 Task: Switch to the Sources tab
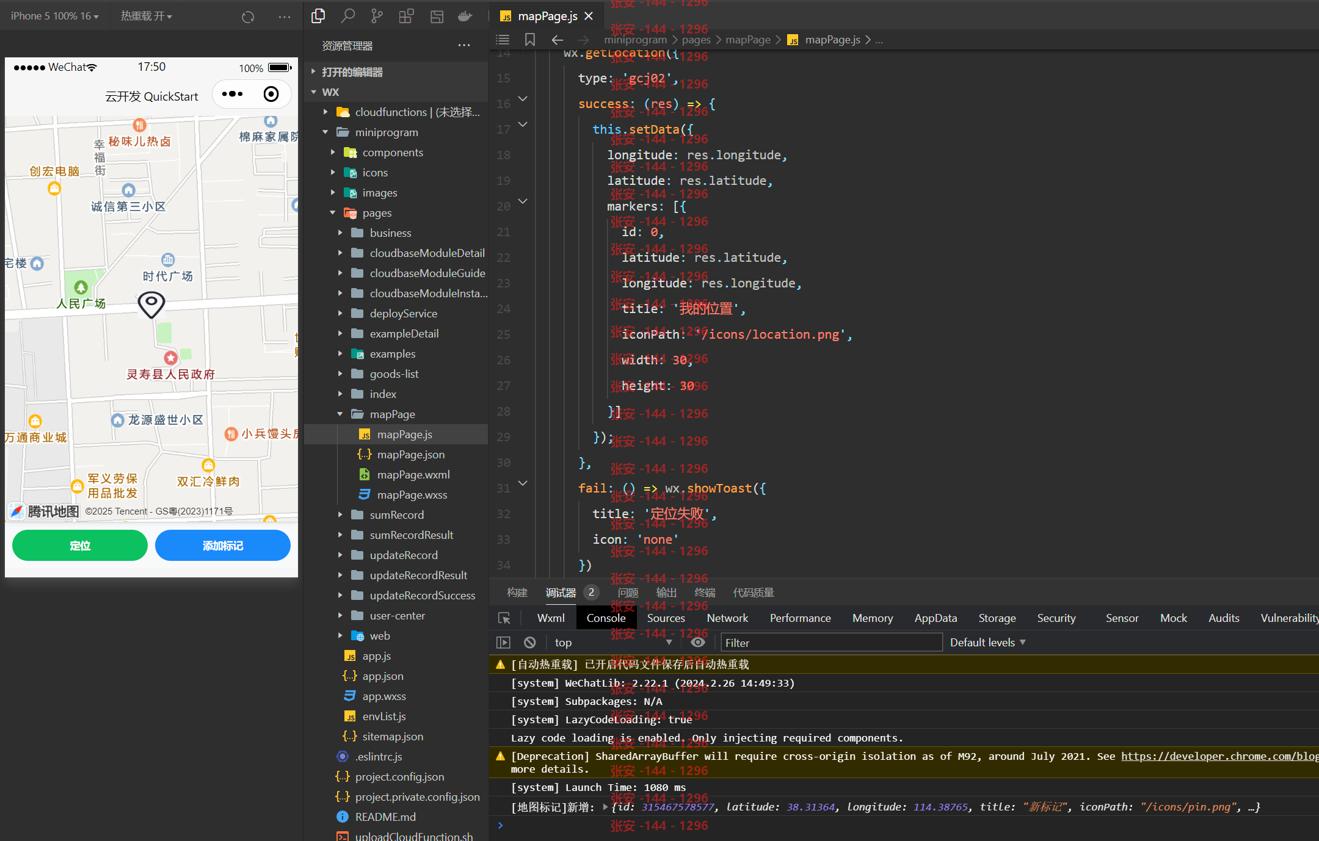tap(666, 618)
